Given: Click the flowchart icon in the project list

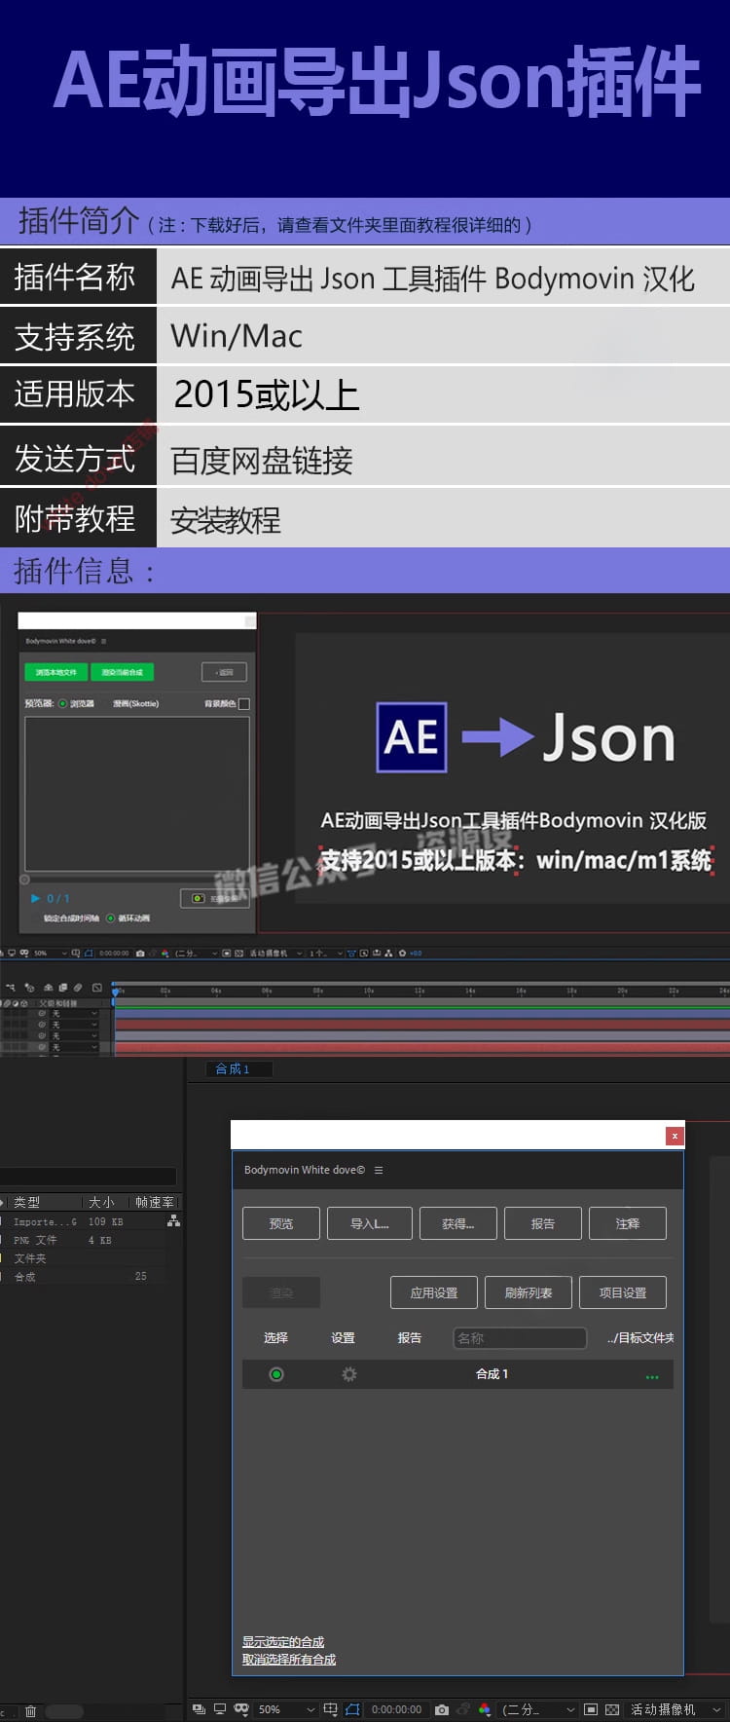Looking at the screenshot, I should tap(173, 1220).
